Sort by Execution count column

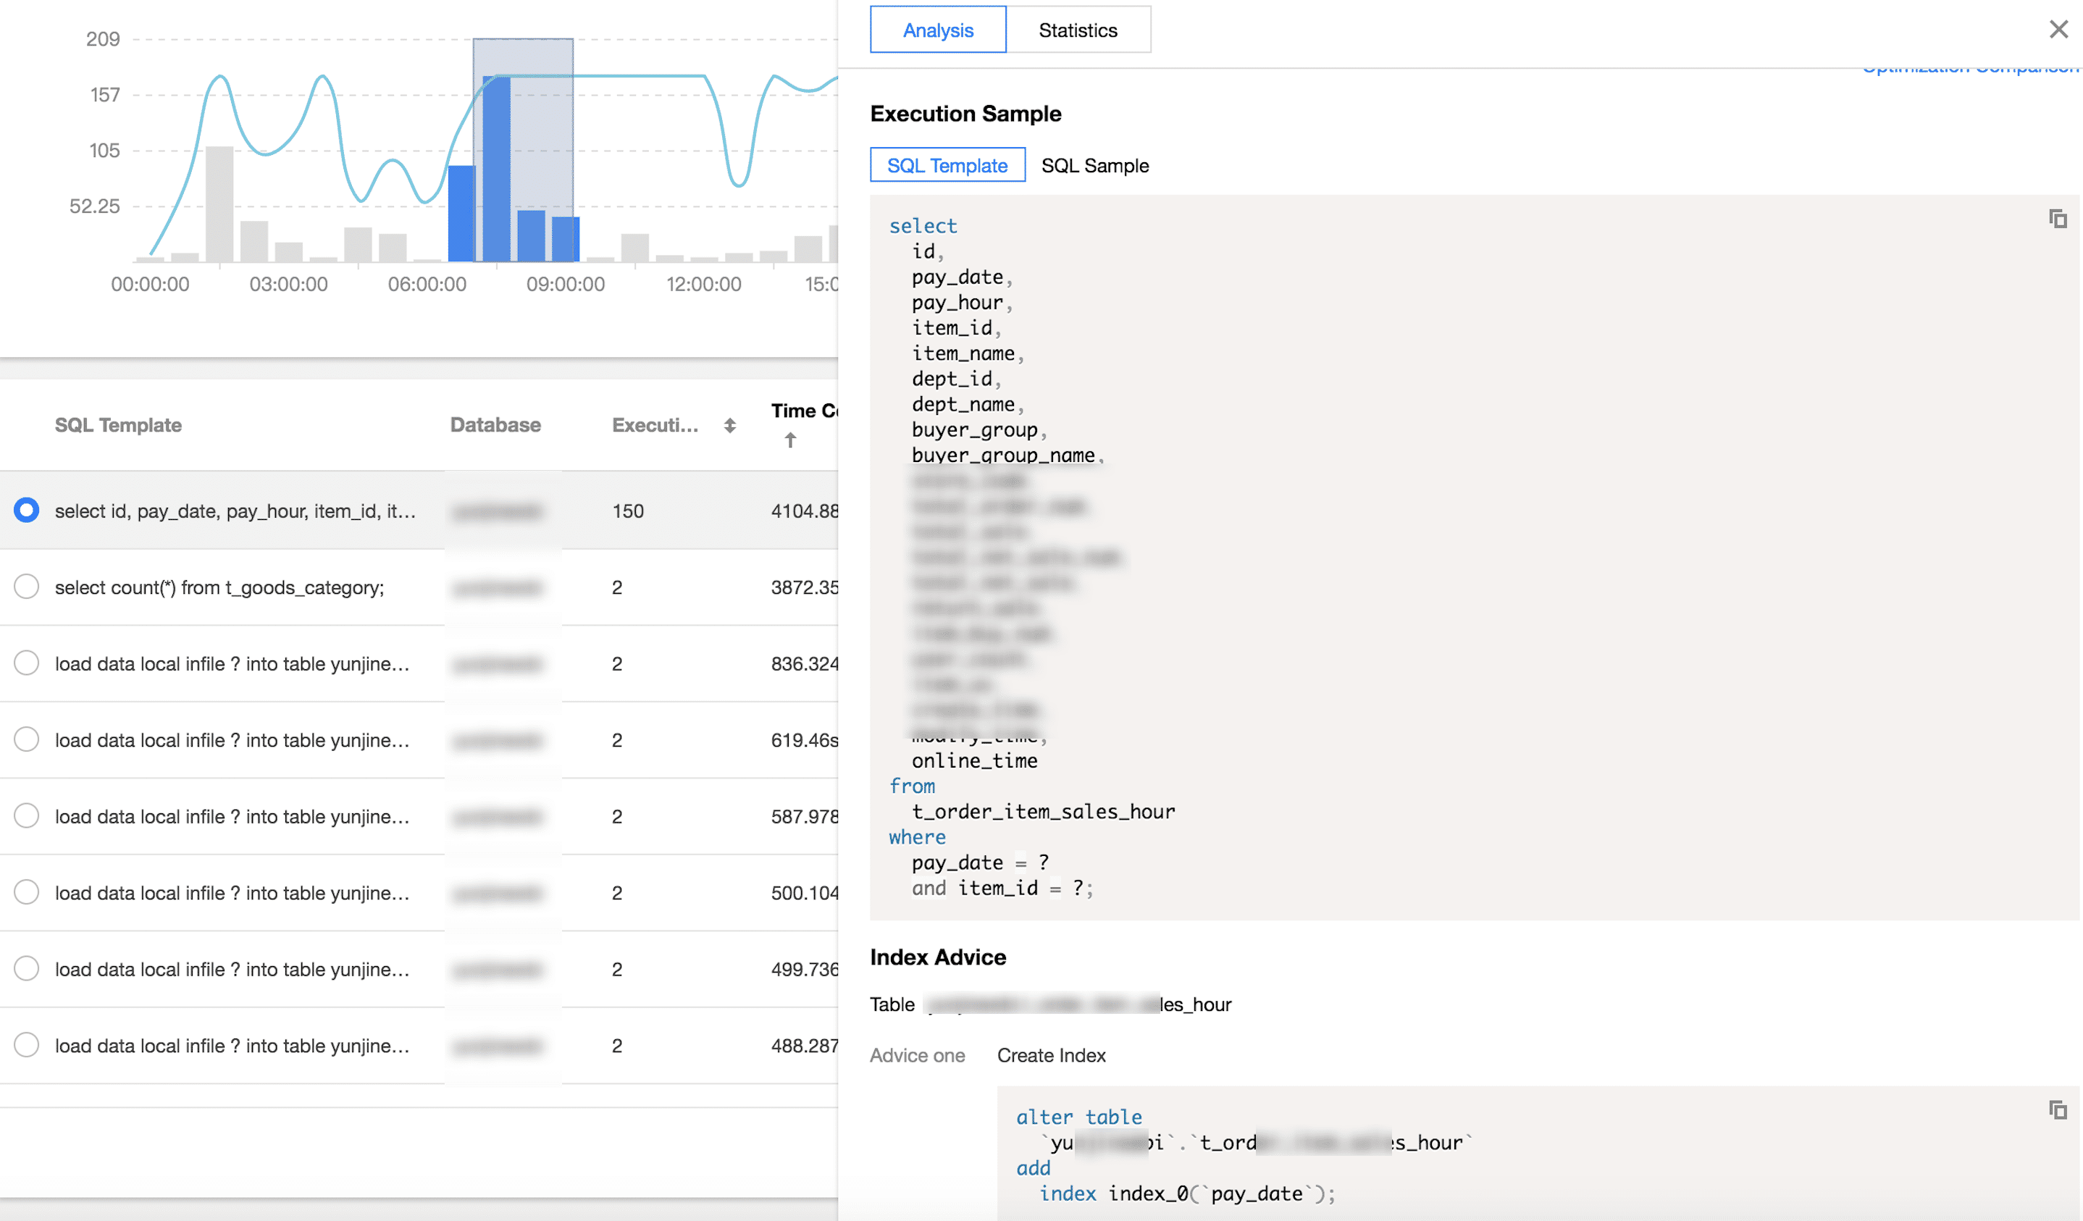click(729, 426)
